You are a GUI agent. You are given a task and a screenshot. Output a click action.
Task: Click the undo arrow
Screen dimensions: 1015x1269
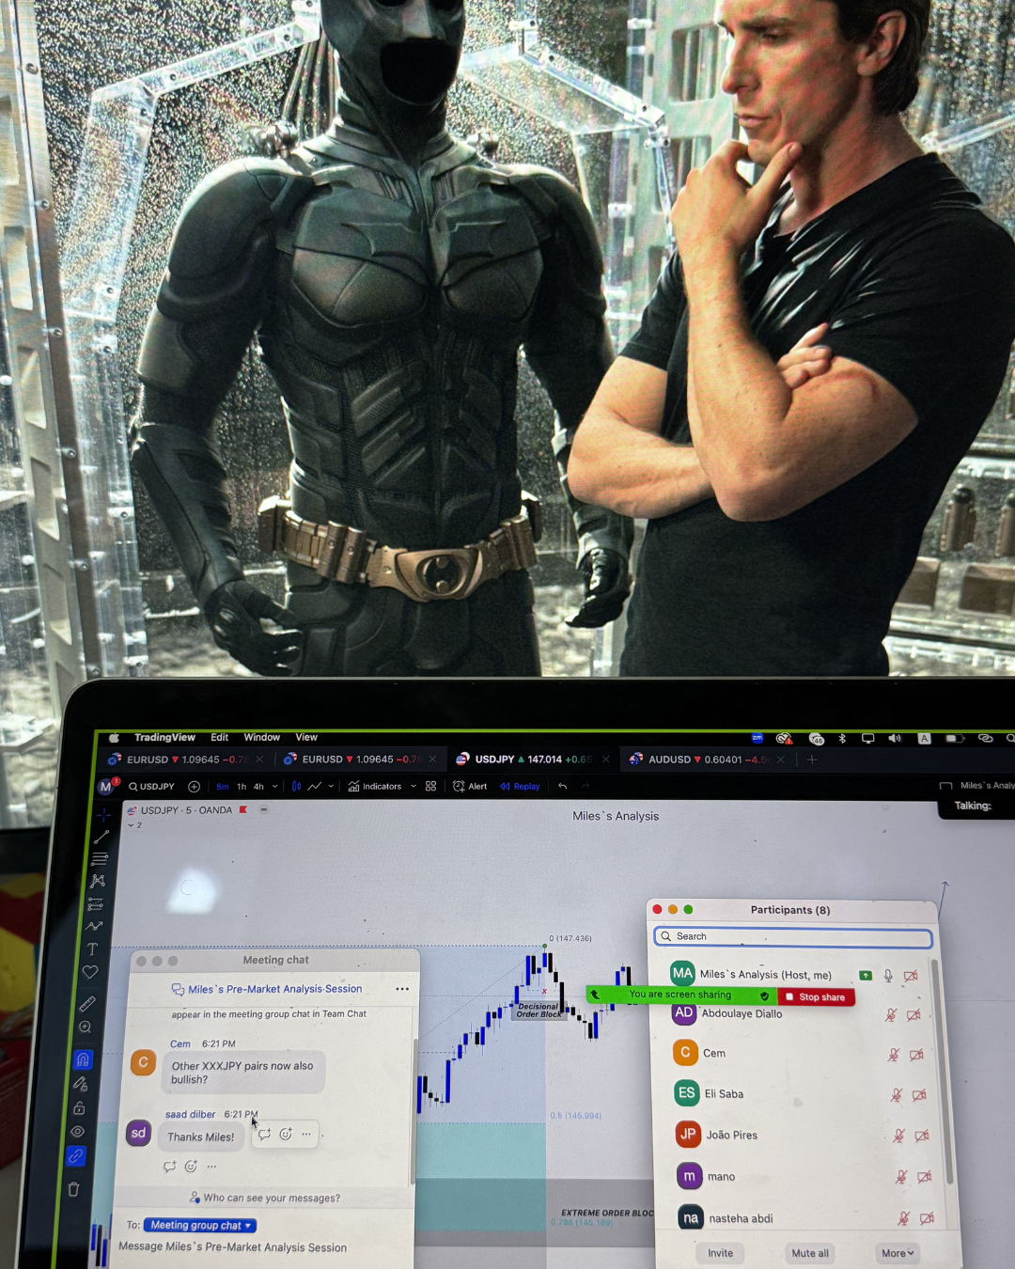pyautogui.click(x=562, y=787)
